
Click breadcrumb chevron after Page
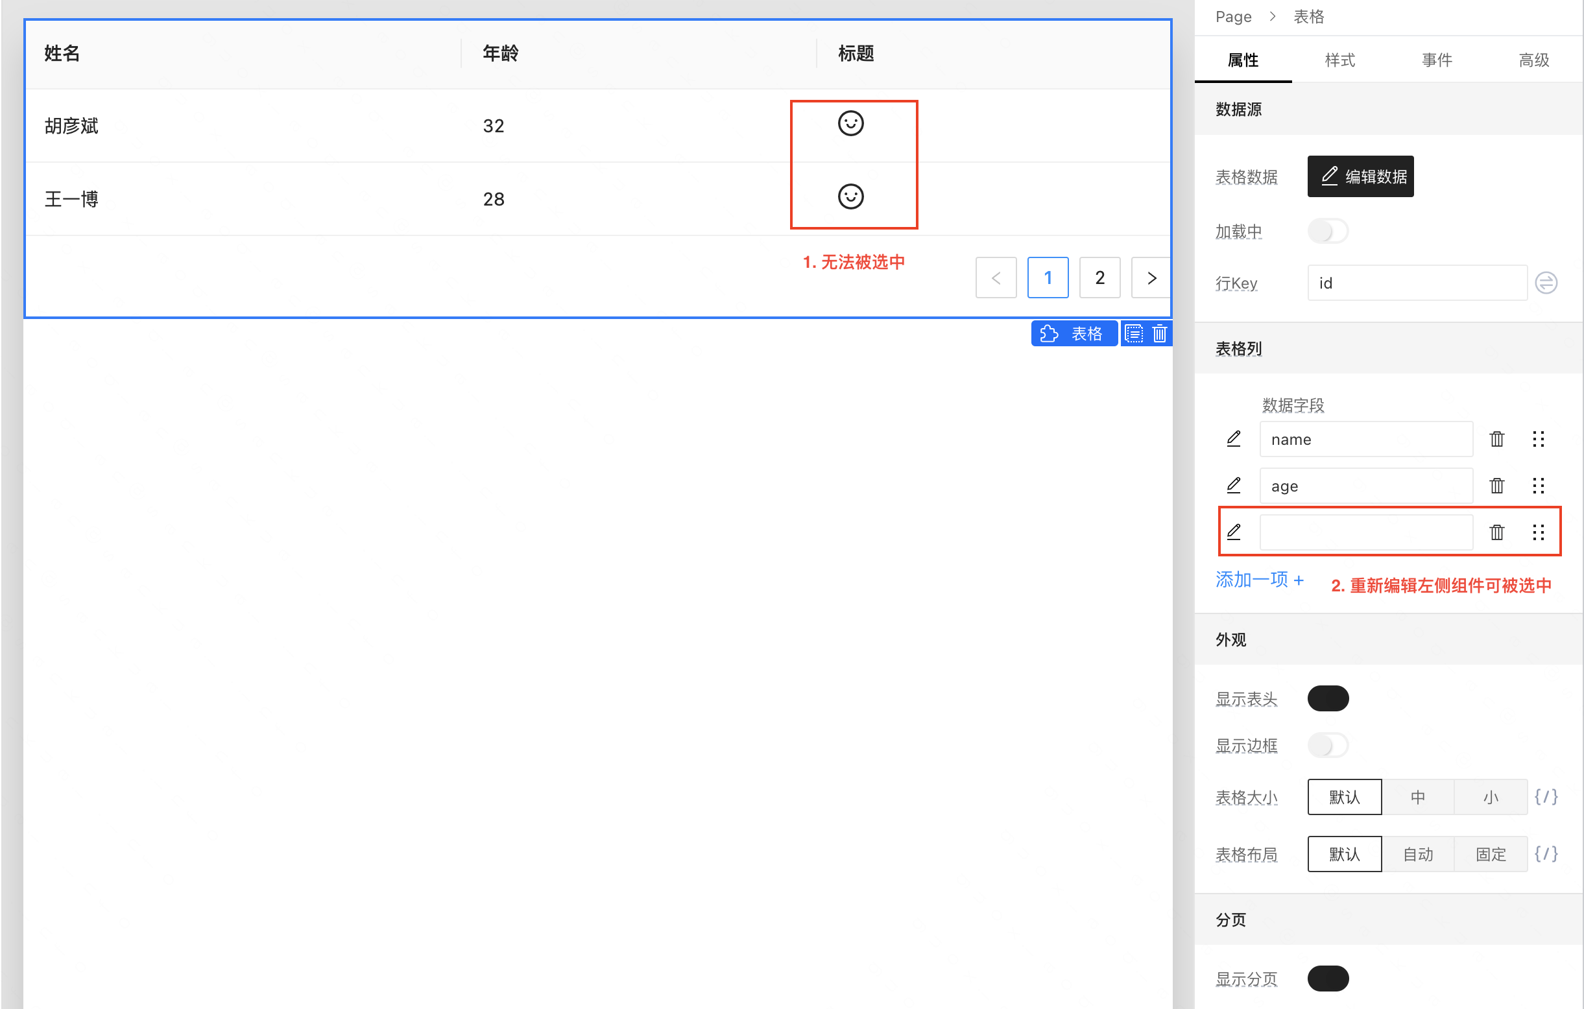pos(1273,16)
